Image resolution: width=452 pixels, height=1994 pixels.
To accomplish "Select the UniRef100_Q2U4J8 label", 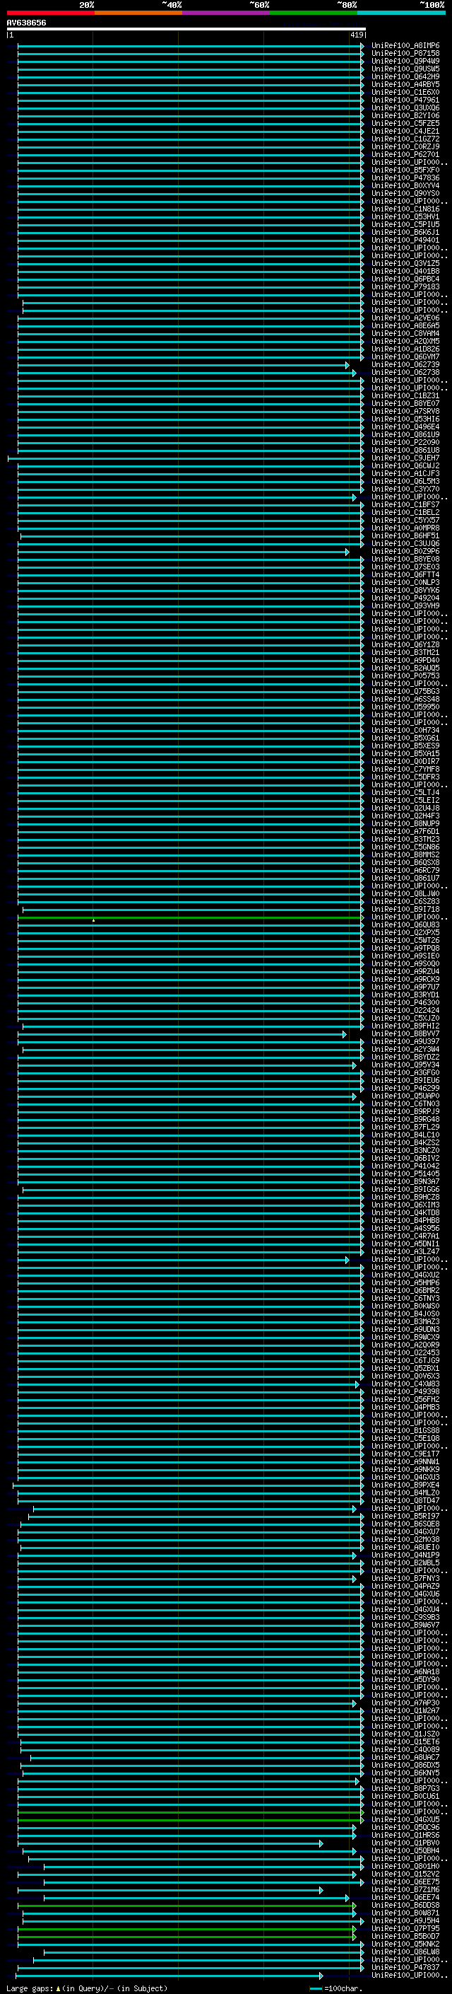I will [x=405, y=808].
